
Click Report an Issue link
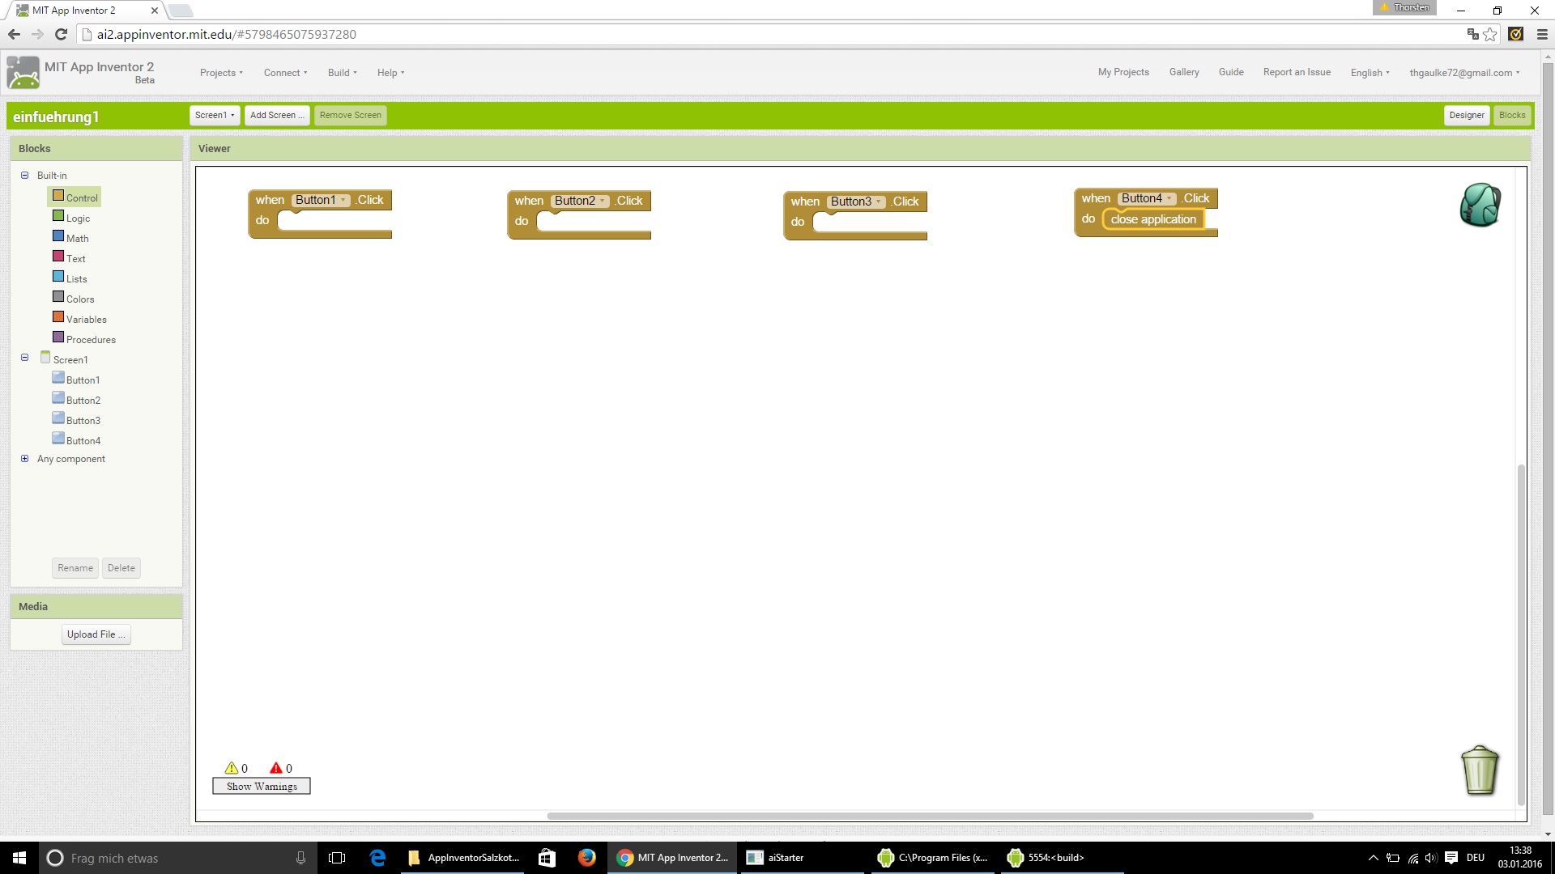[1297, 72]
